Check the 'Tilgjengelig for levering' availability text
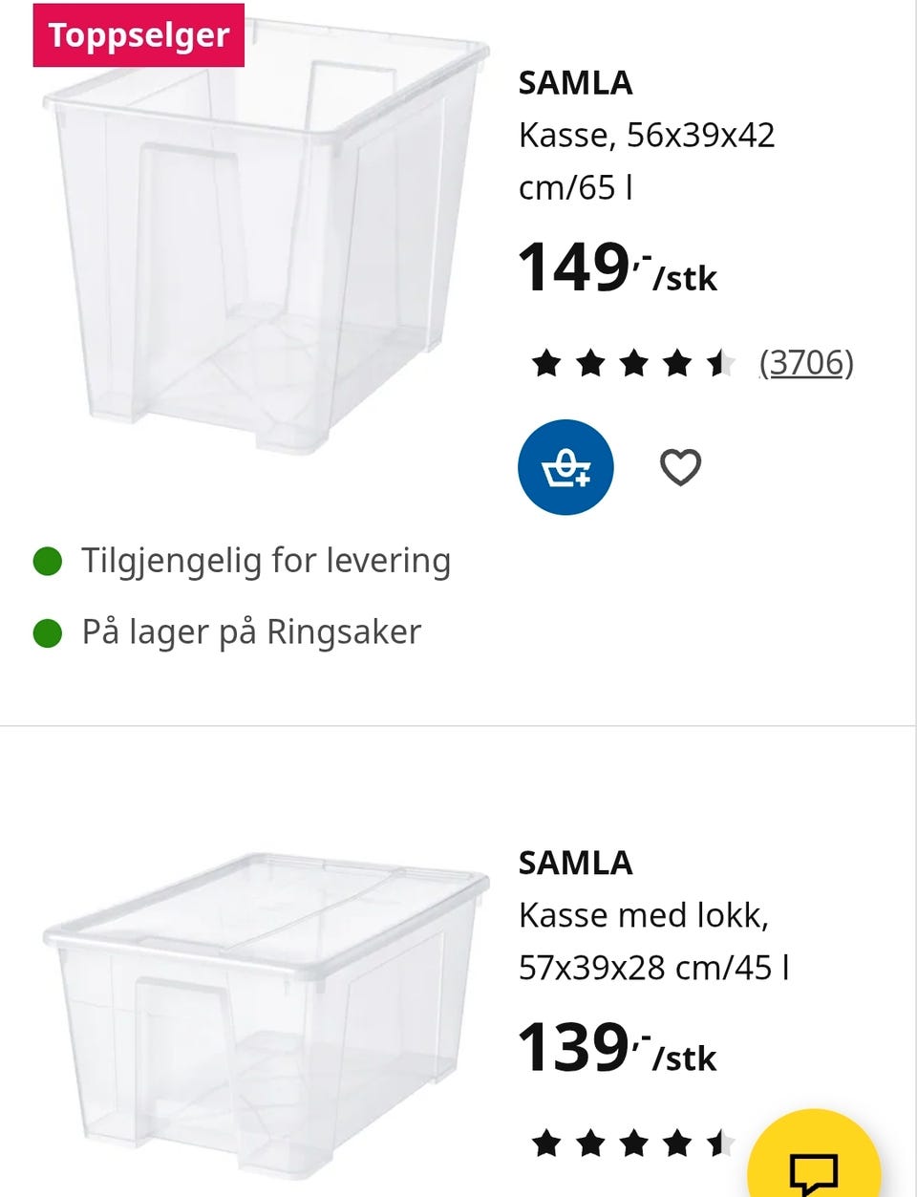917x1197 pixels. click(266, 561)
